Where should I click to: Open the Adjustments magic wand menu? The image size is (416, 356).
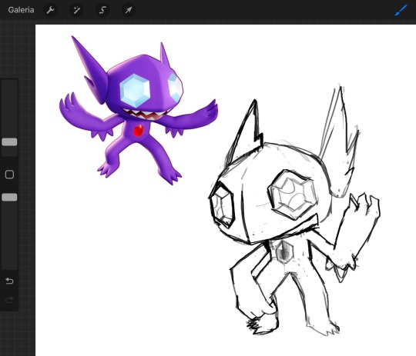(76, 10)
